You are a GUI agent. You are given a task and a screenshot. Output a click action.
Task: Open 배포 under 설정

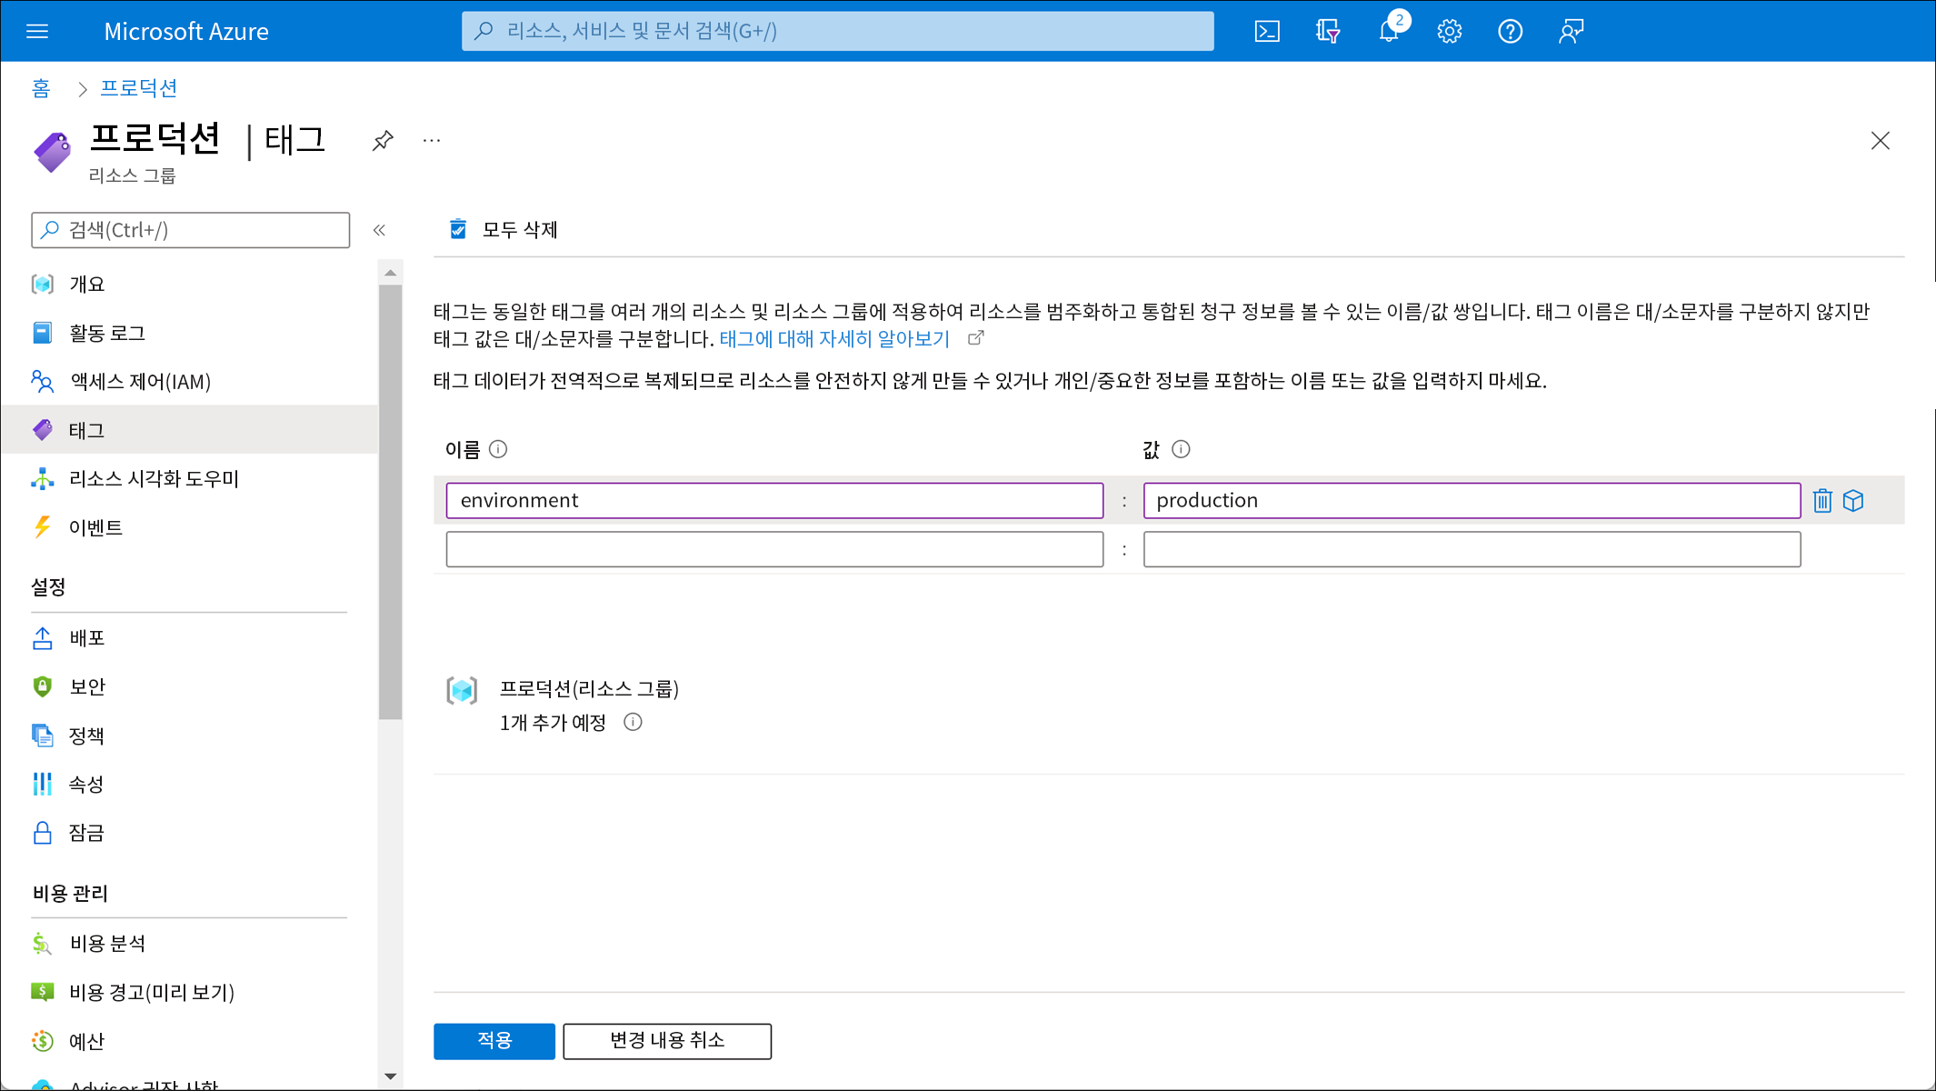pos(189,638)
